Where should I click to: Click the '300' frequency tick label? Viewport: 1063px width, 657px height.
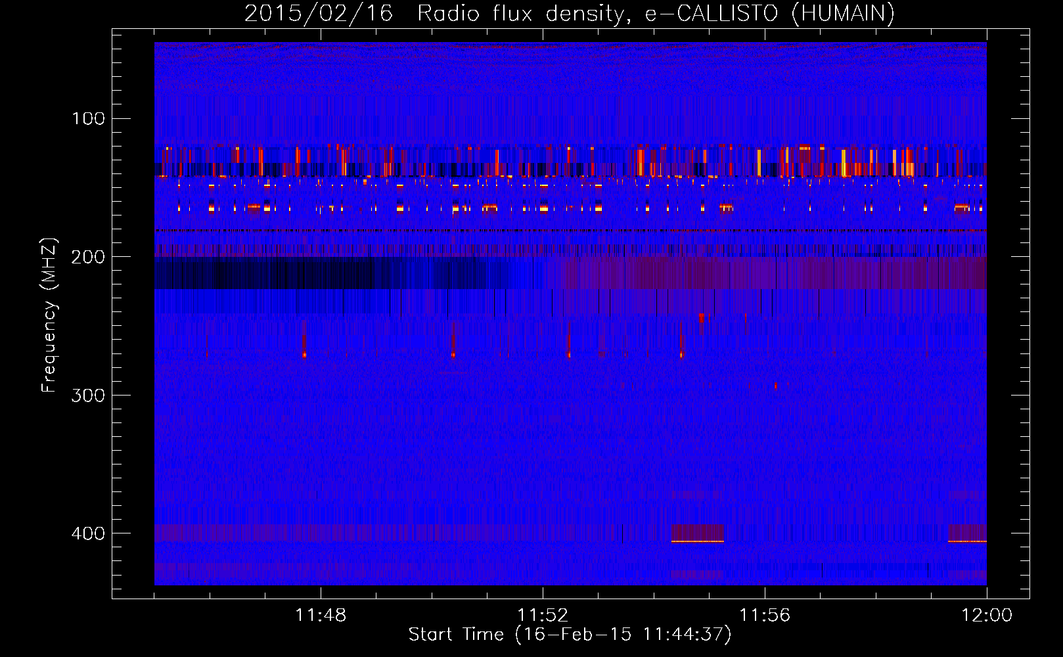[88, 395]
